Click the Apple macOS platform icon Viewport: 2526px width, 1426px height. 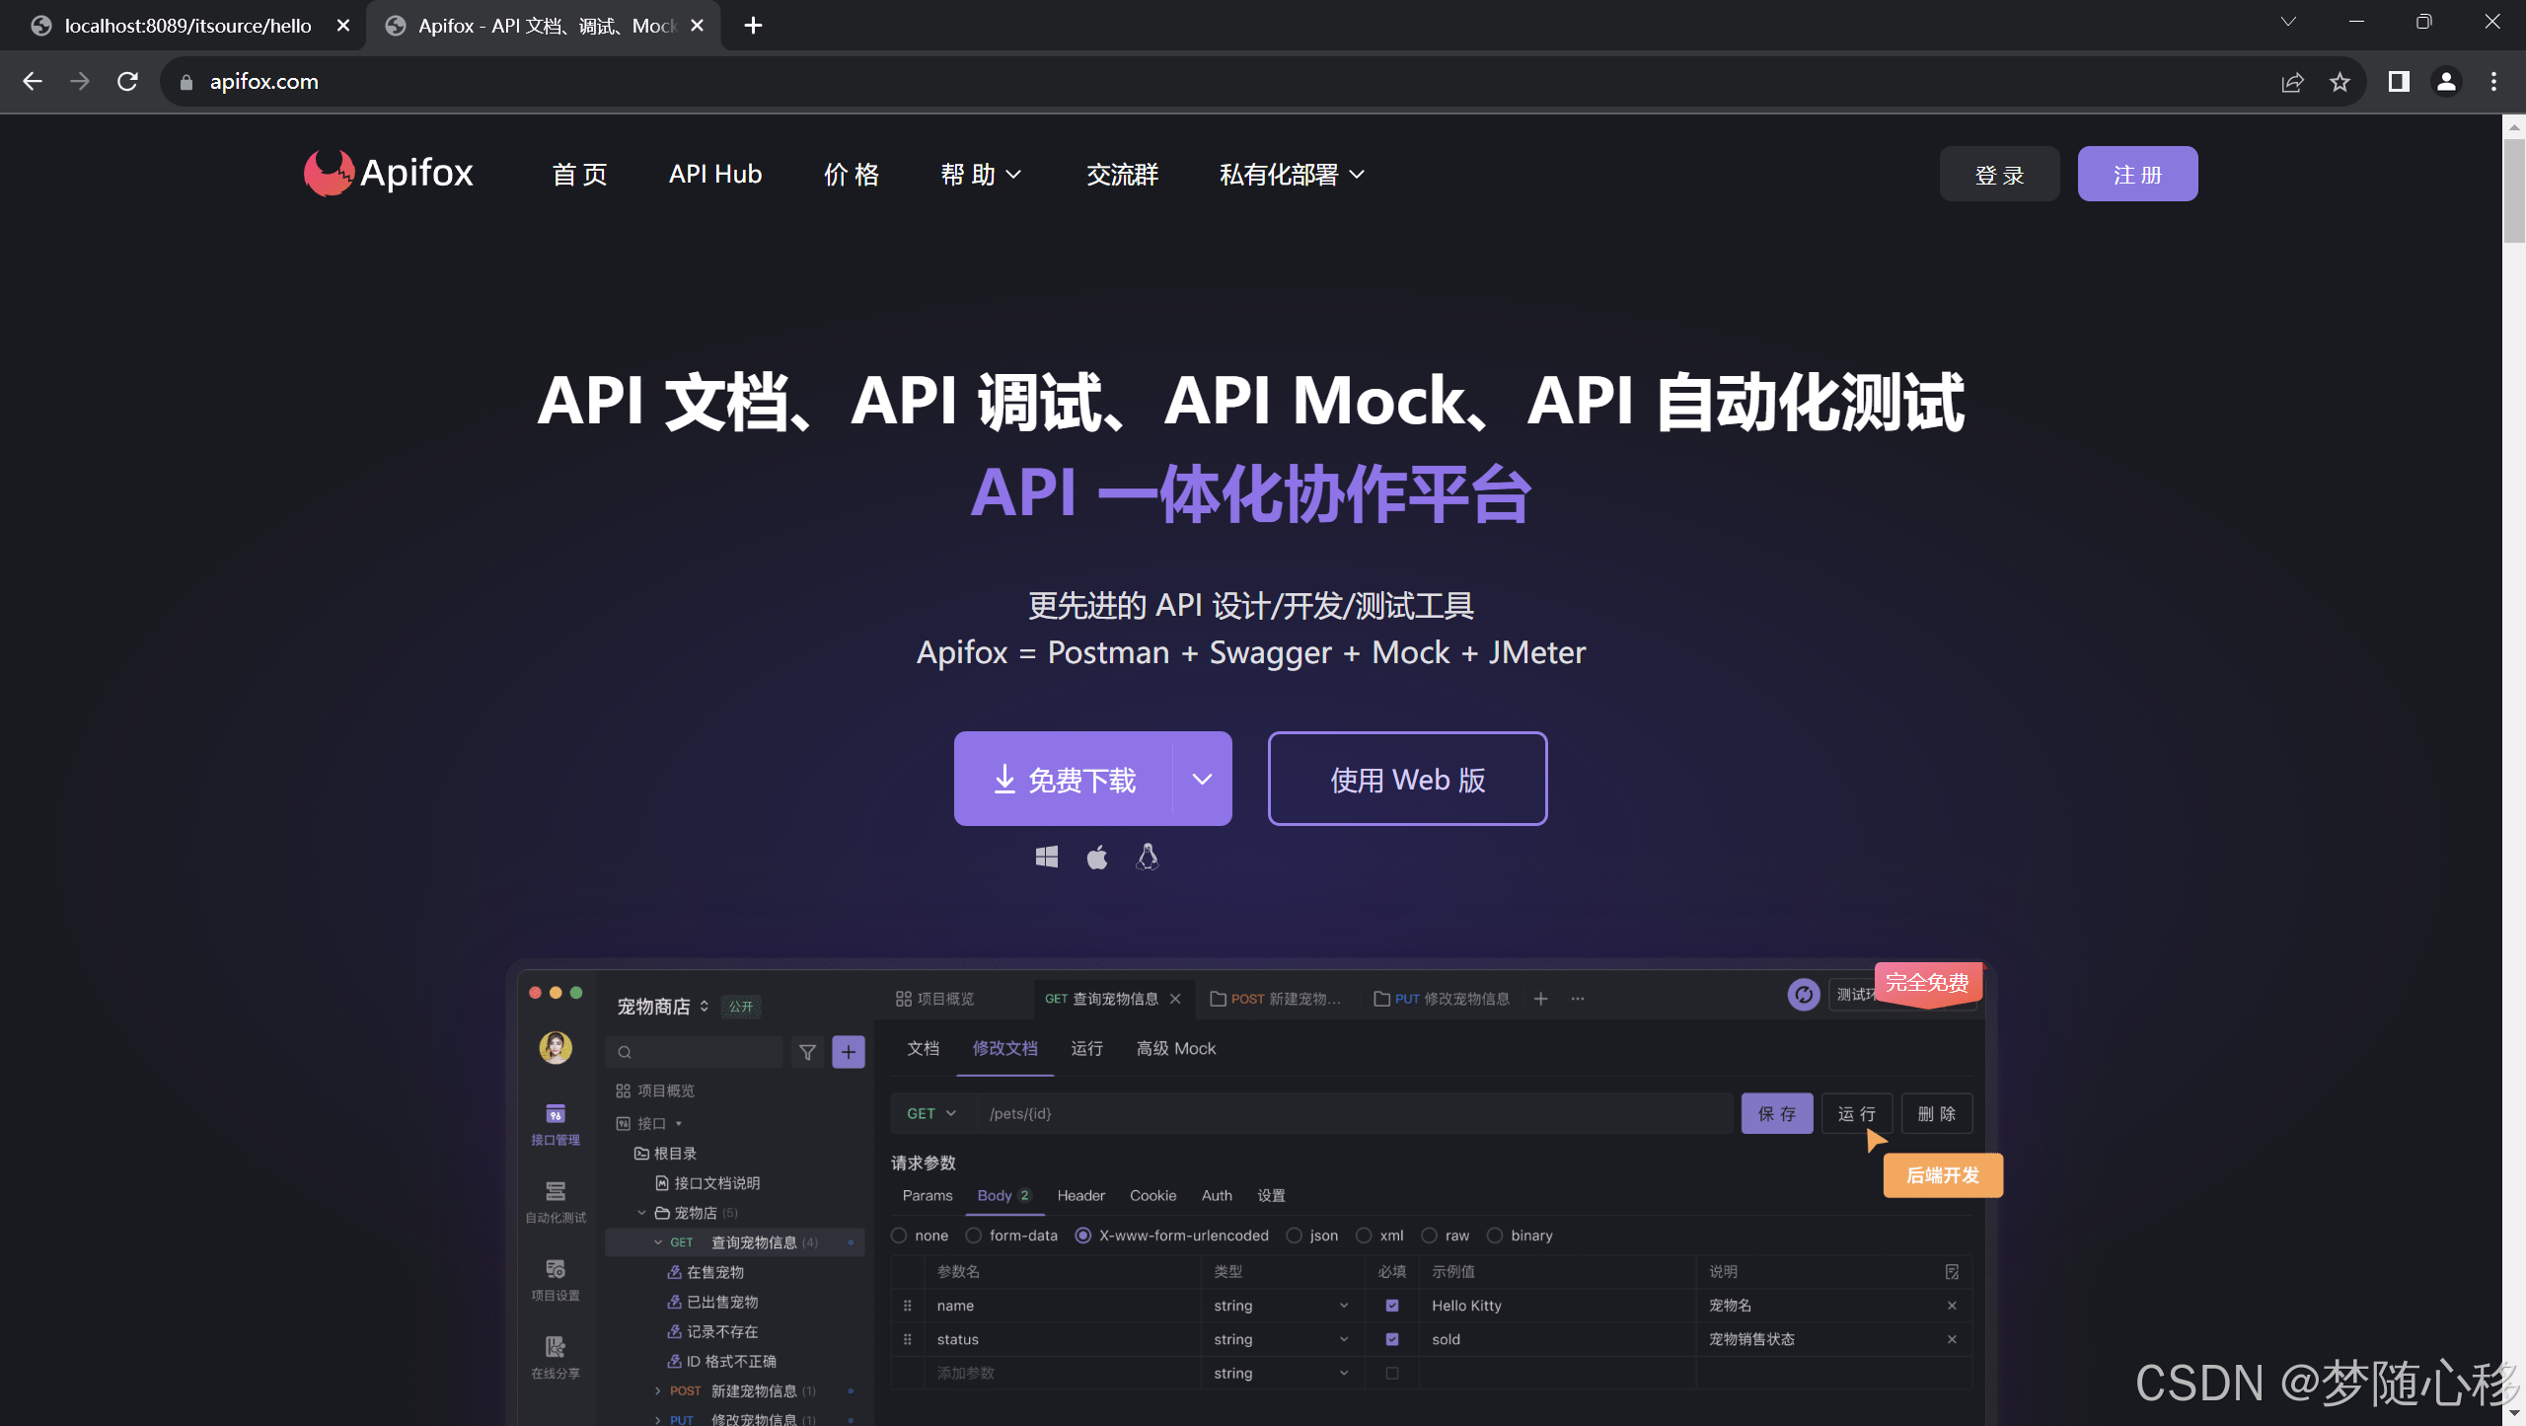[1096, 857]
